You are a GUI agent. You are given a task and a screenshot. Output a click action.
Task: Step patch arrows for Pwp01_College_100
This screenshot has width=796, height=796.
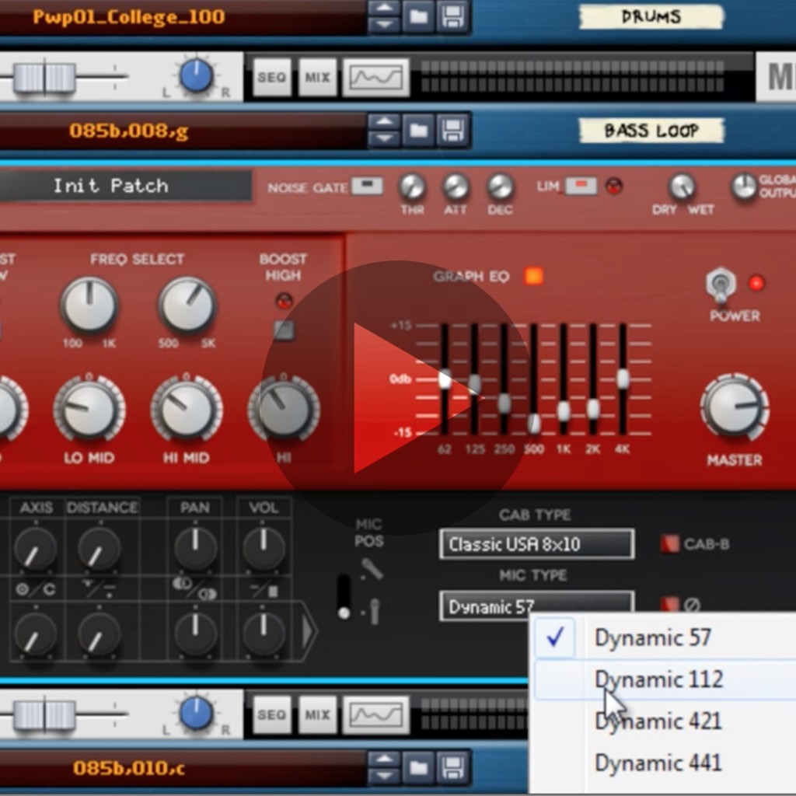[x=384, y=17]
